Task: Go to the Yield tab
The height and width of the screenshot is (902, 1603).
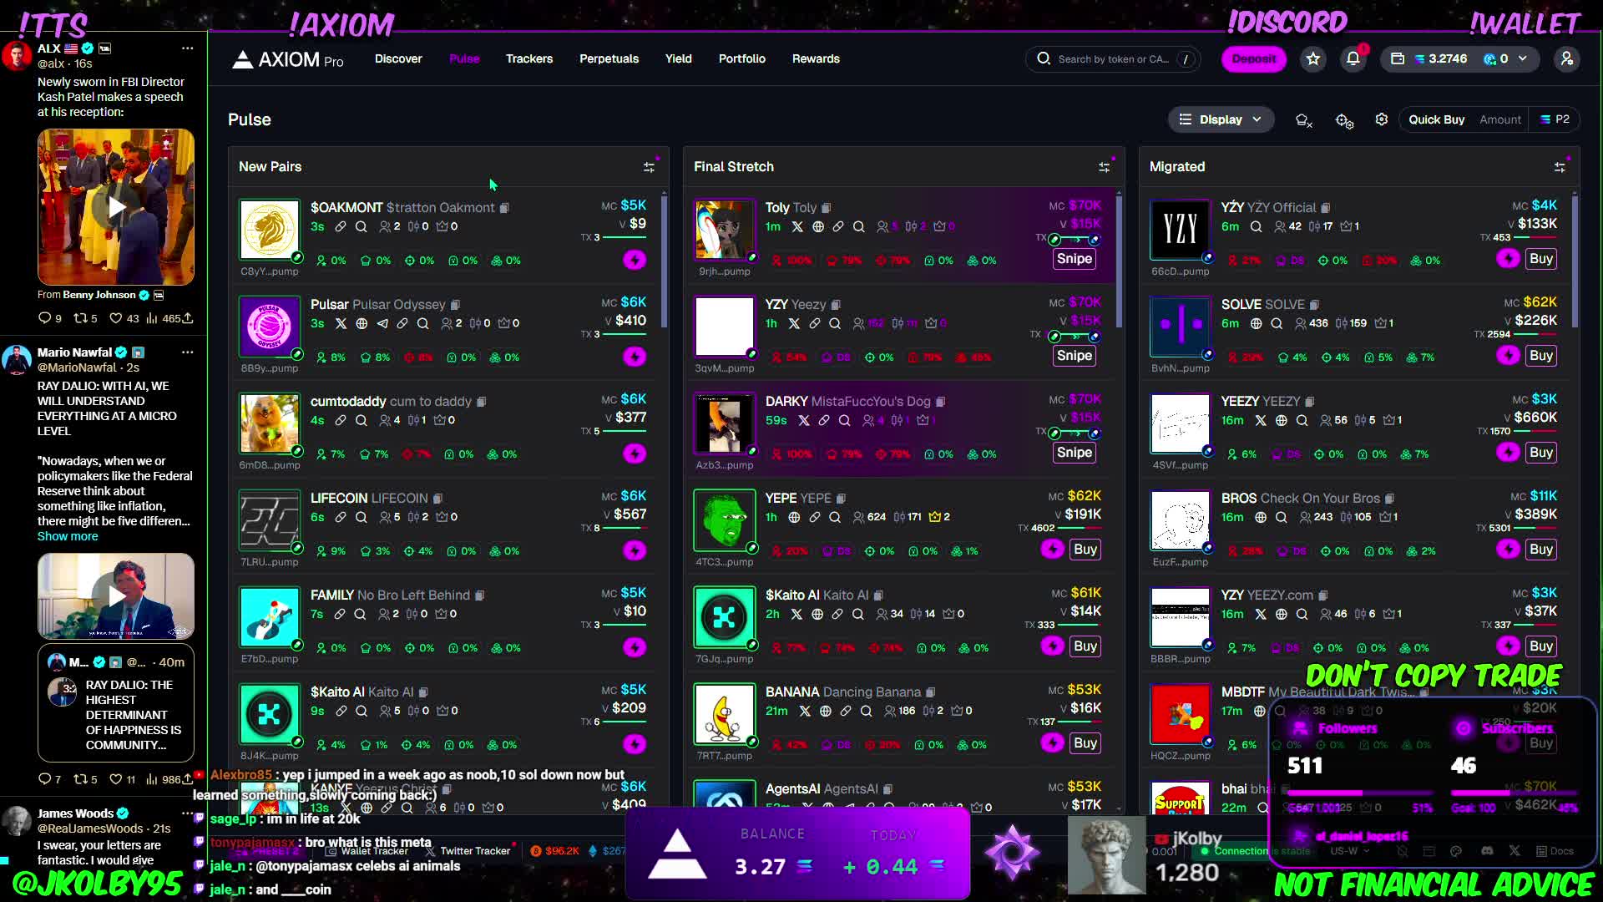Action: (679, 58)
